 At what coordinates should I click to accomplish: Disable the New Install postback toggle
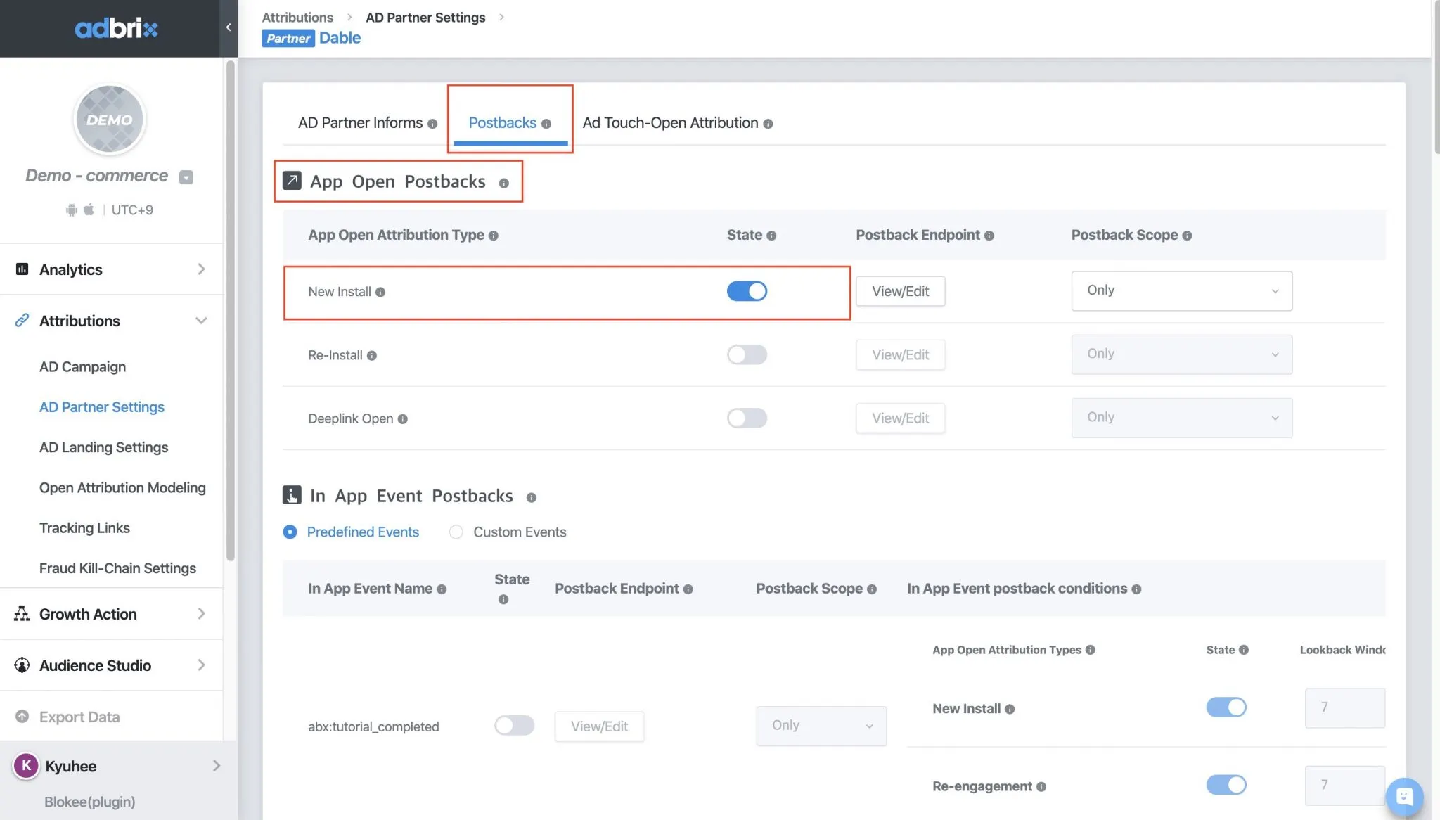tap(747, 291)
